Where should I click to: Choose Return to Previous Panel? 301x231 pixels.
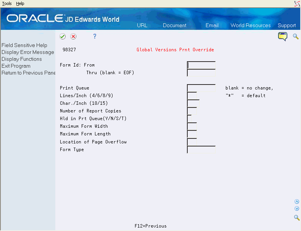(x=28, y=73)
